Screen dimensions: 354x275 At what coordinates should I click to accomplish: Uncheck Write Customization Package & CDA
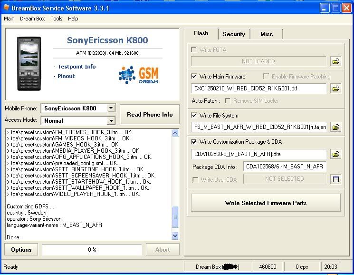[x=194, y=142]
